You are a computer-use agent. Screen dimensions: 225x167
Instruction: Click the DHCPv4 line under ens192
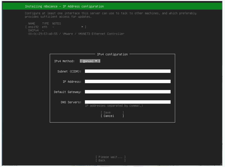pos(33,30)
